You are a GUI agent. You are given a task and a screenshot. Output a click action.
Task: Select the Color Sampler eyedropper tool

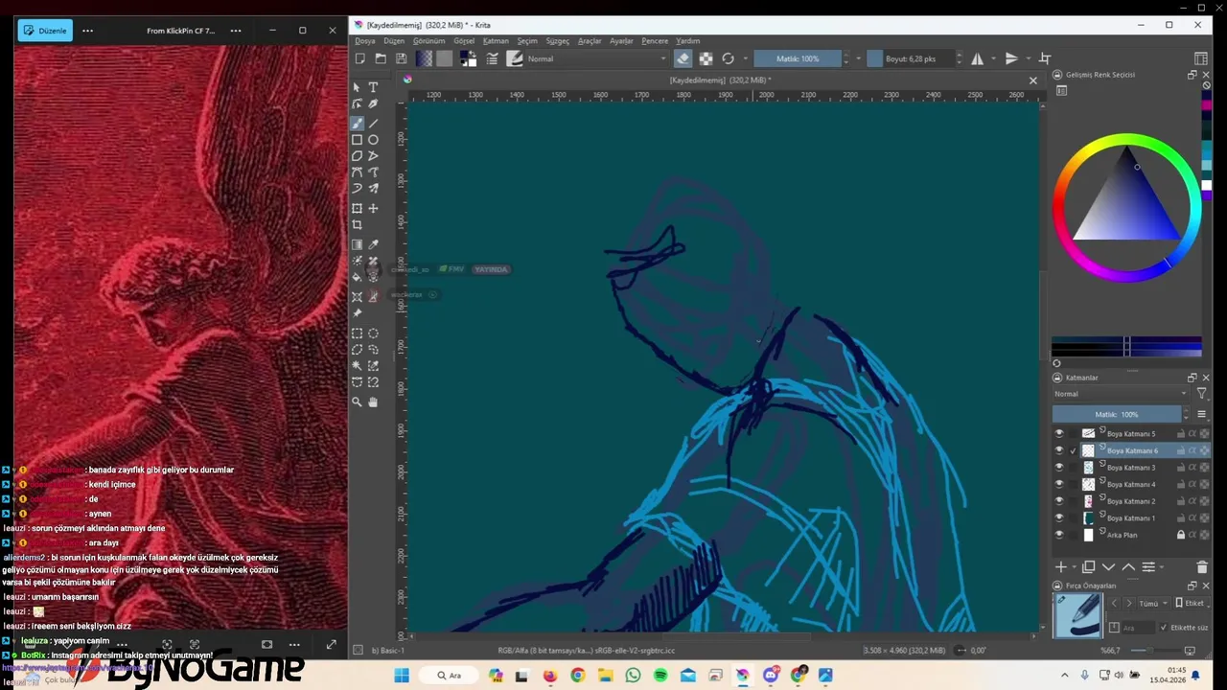(373, 245)
